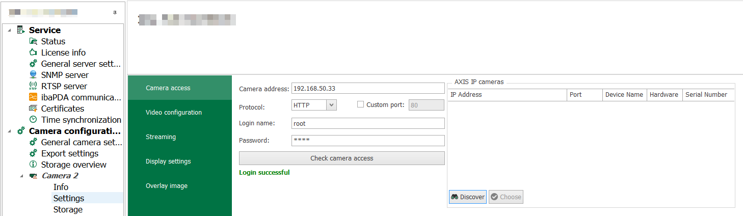743x216 pixels.
Task: Select the Storage item under Camera 2
Action: click(68, 209)
